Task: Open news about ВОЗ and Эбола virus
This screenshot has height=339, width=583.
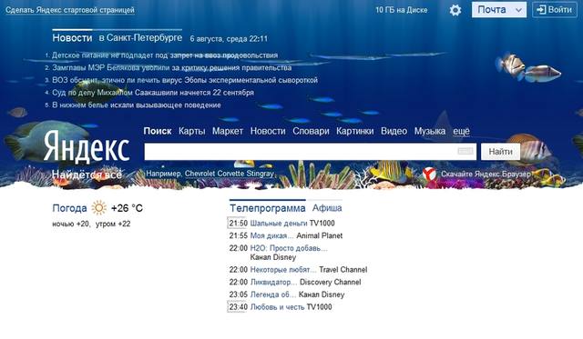Action: point(185,80)
